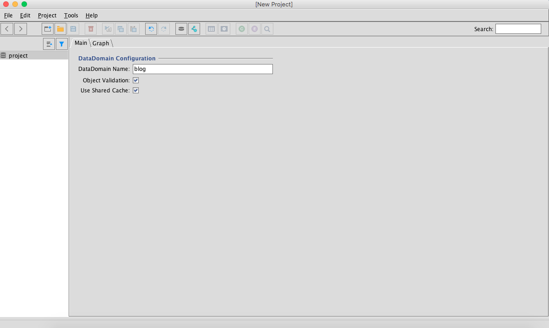Switch to the Graph tab
The image size is (549, 328).
pyautogui.click(x=101, y=43)
